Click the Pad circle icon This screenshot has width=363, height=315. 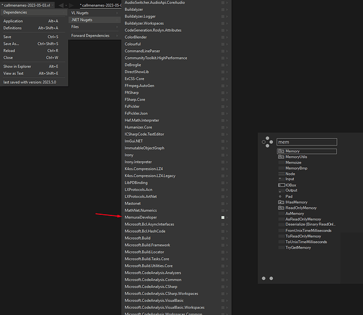click(280, 197)
